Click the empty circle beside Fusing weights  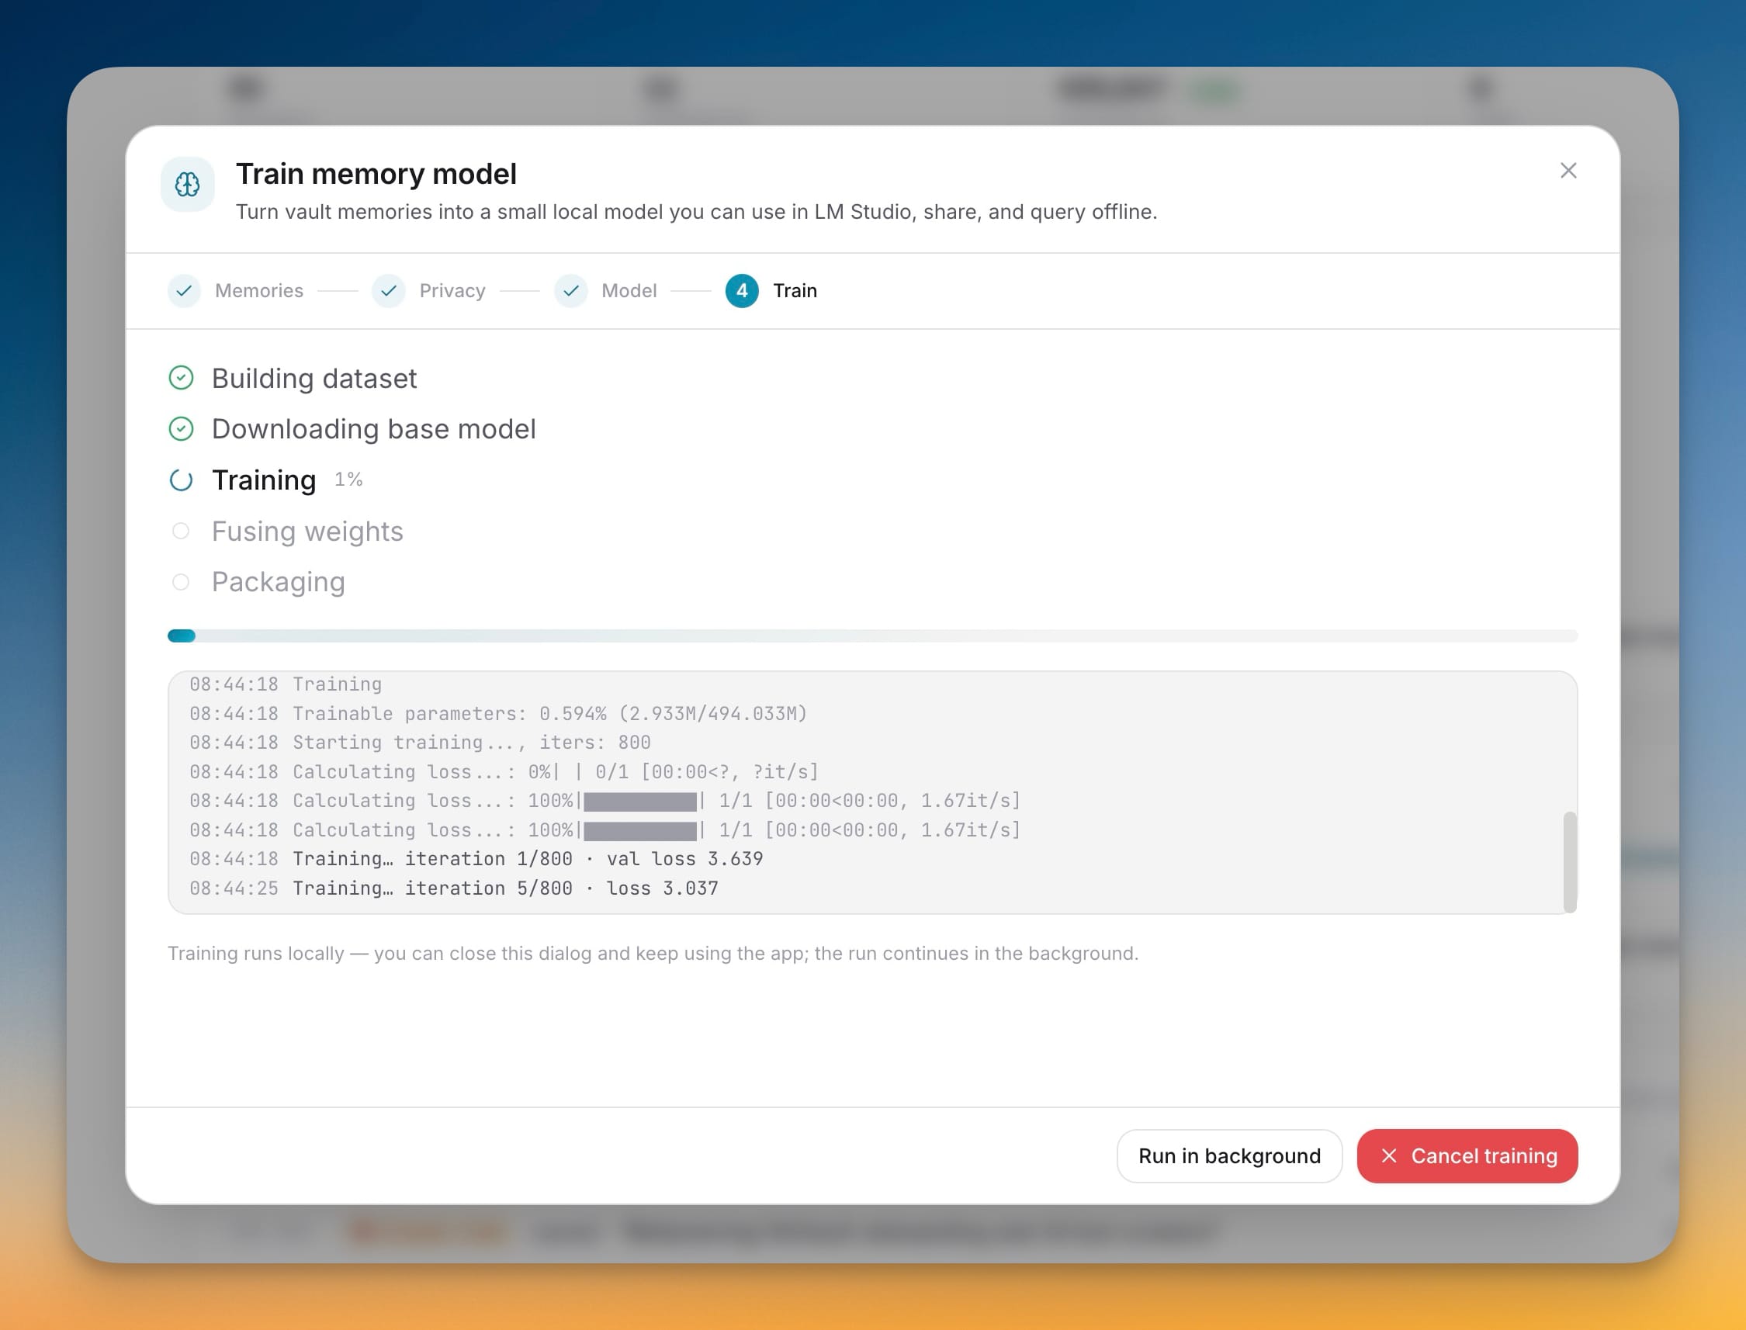181,531
